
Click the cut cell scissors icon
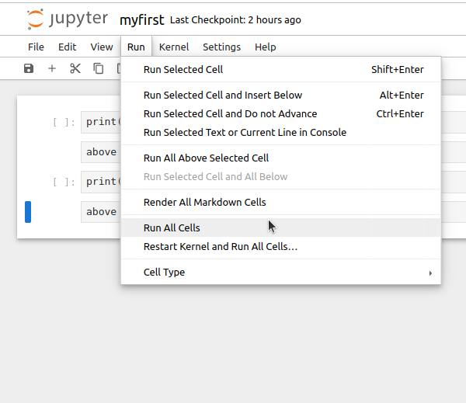click(x=75, y=68)
